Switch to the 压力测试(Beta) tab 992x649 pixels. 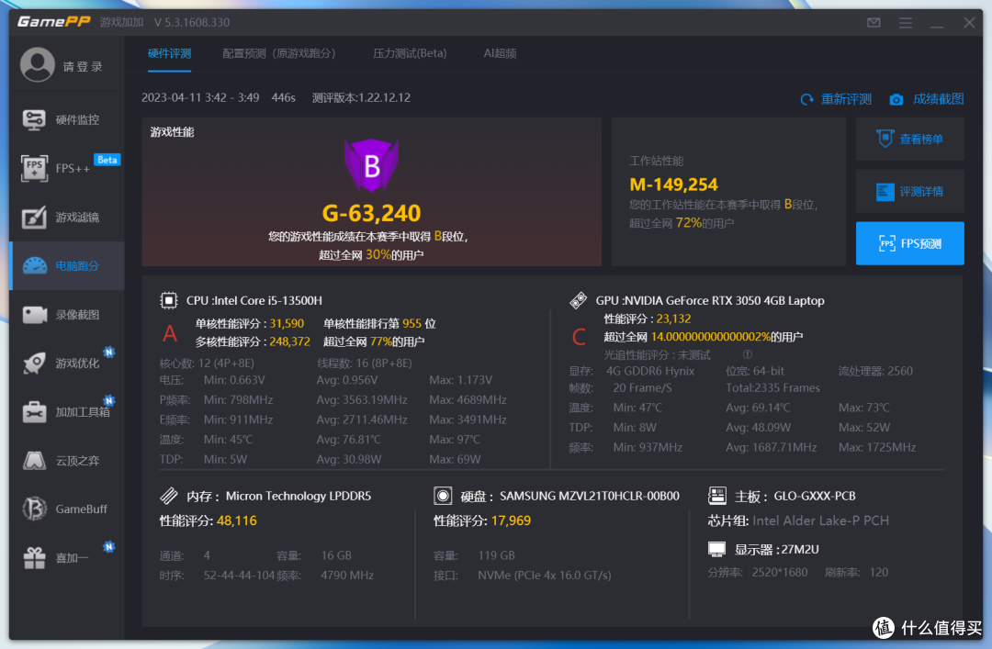[x=410, y=54]
